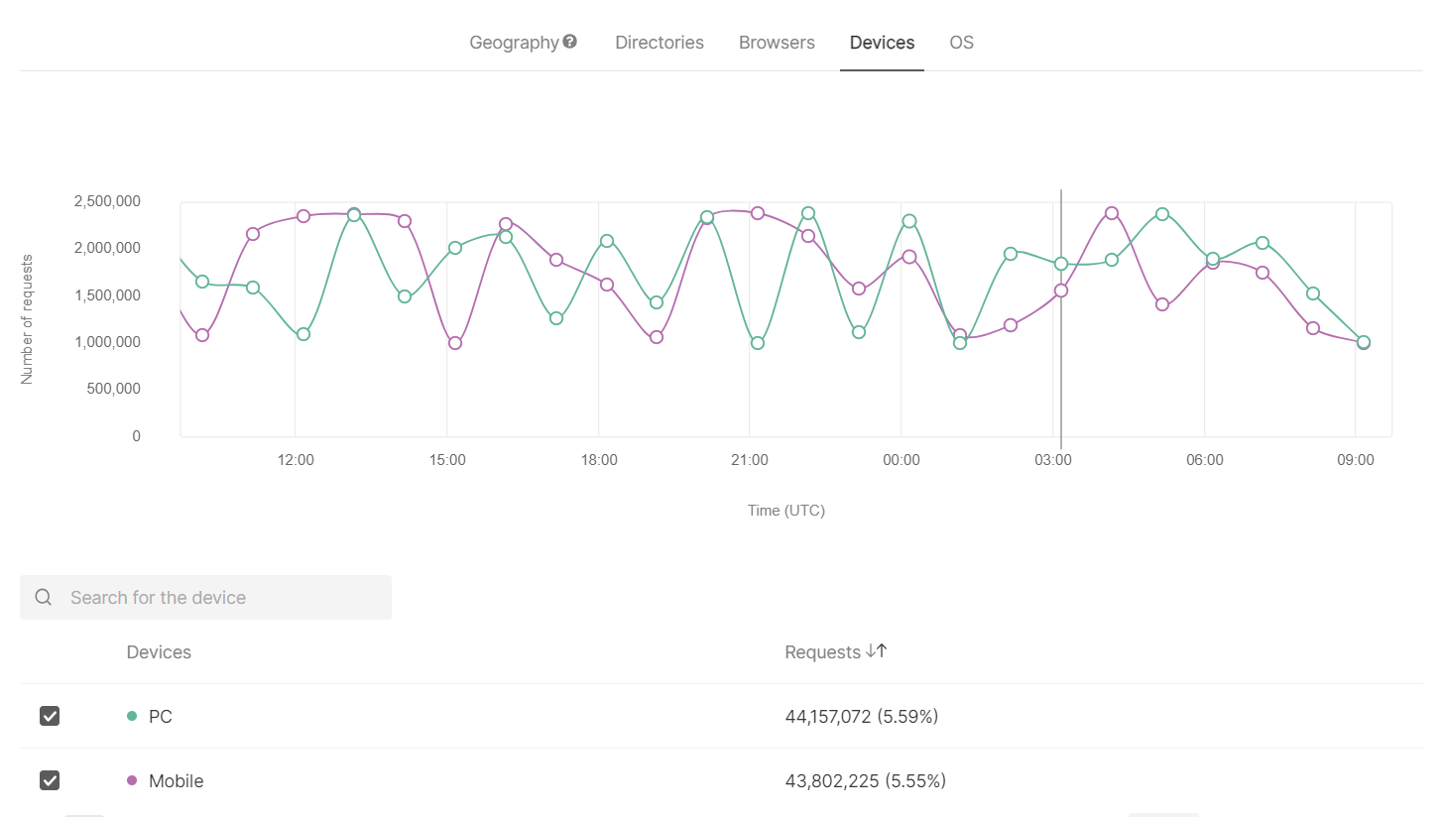Click the purple Mobile legend dot
The image size is (1442, 817).
pyautogui.click(x=132, y=780)
